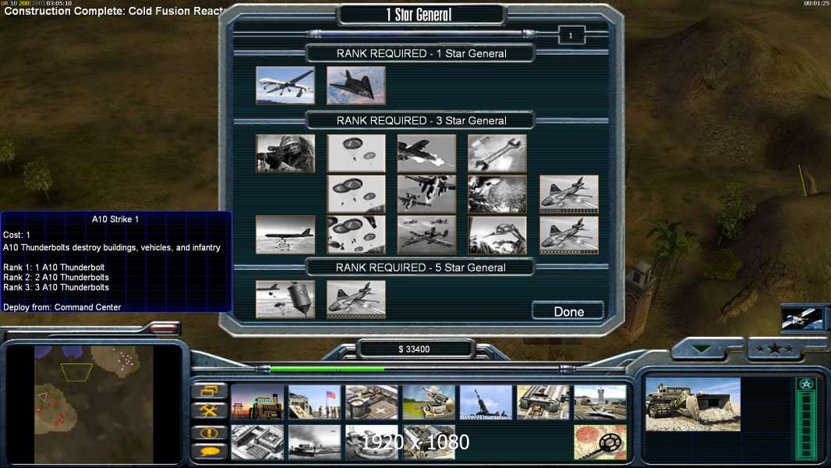Click grayed Supply Drop Zone build icon

point(314,442)
